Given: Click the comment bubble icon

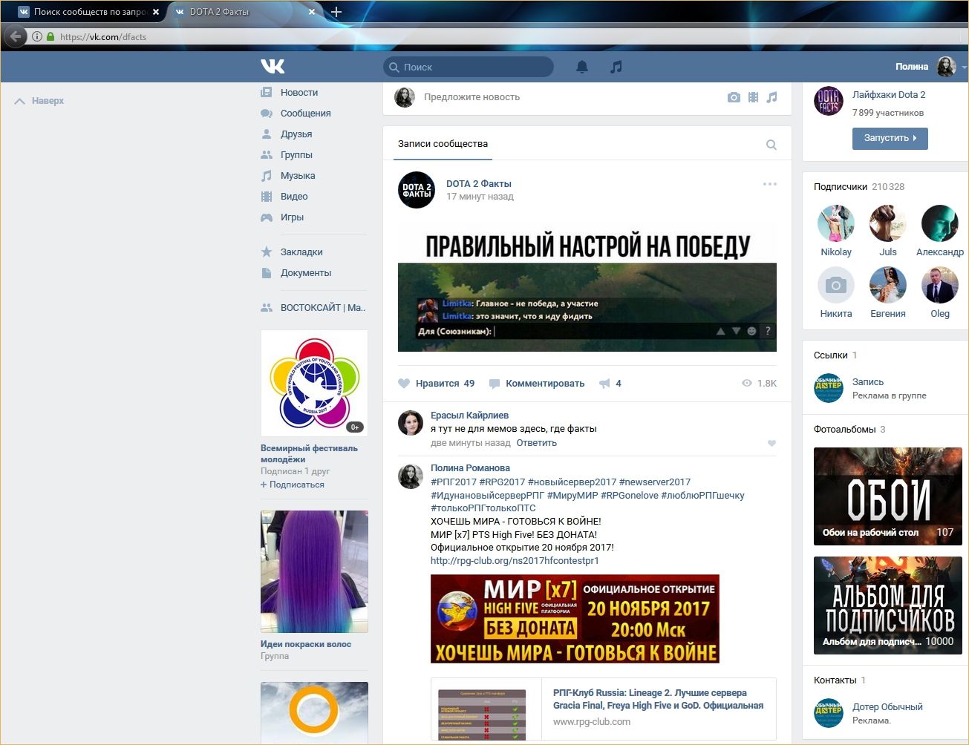Looking at the screenshot, I should (x=494, y=384).
